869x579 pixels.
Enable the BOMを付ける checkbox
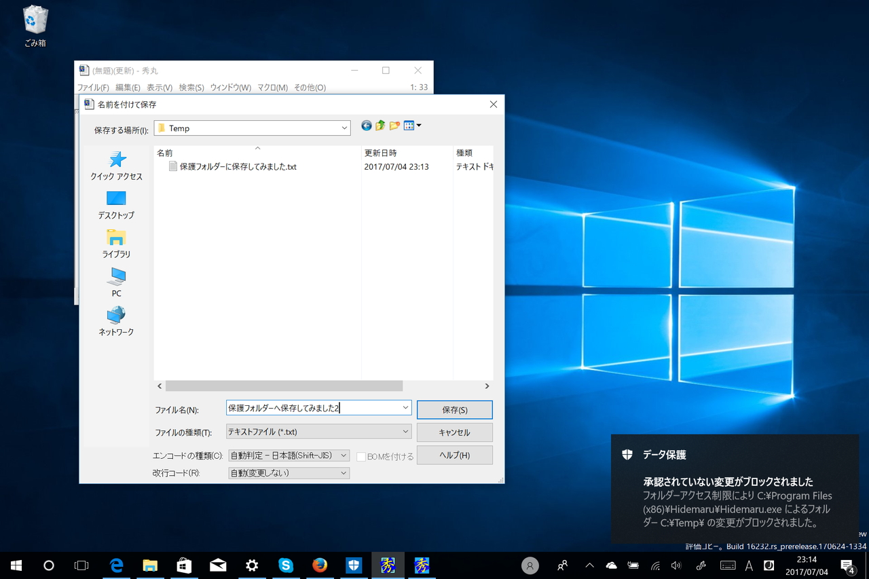pos(360,457)
